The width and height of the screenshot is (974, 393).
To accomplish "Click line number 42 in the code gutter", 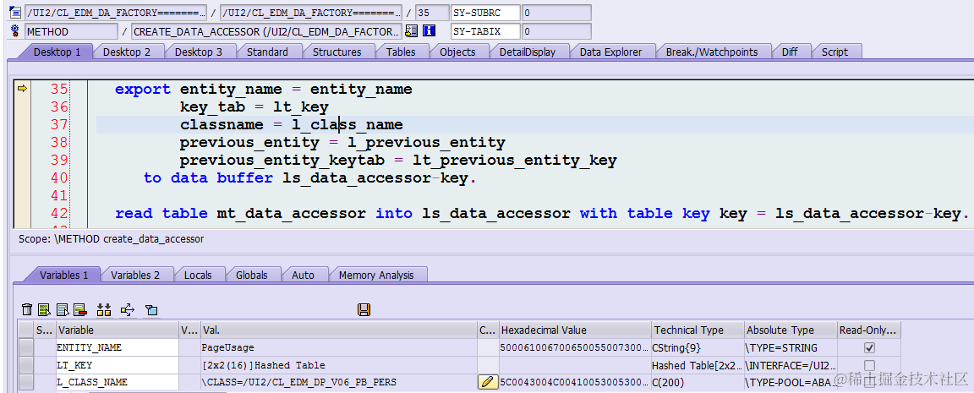I will [x=59, y=214].
